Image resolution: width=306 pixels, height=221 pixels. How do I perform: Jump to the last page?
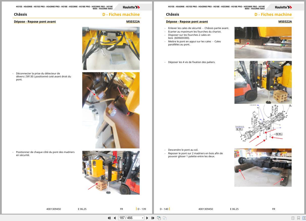click(x=153, y=218)
